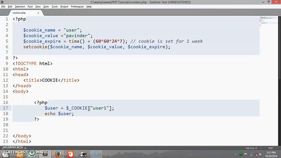
Task: Click the Action Center flag tray icon
Action: [246, 154]
